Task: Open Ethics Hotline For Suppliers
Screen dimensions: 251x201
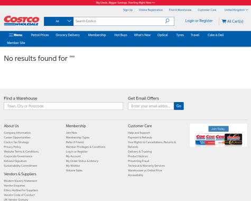Action: 21,190
